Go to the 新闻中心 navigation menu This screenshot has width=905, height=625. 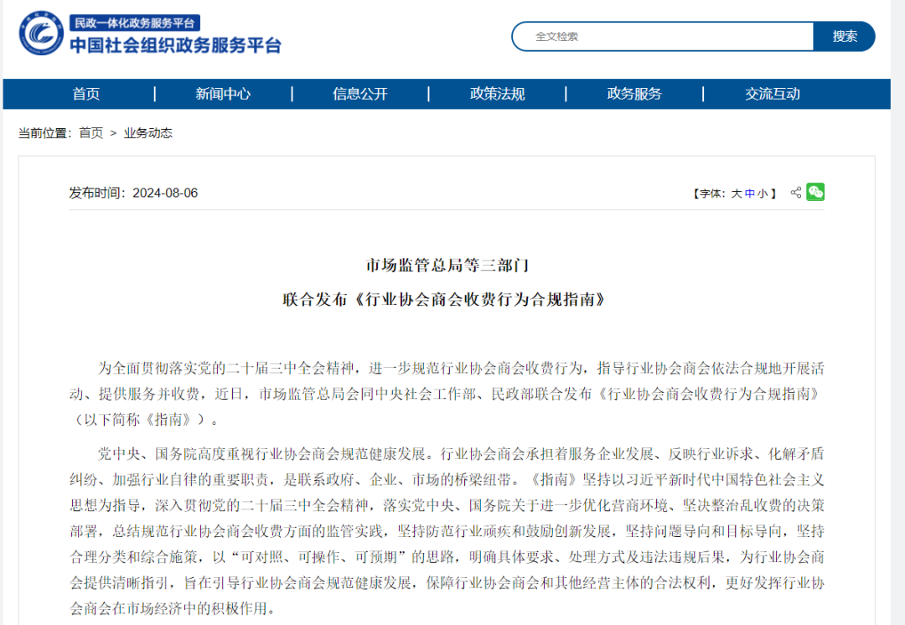[x=223, y=94]
